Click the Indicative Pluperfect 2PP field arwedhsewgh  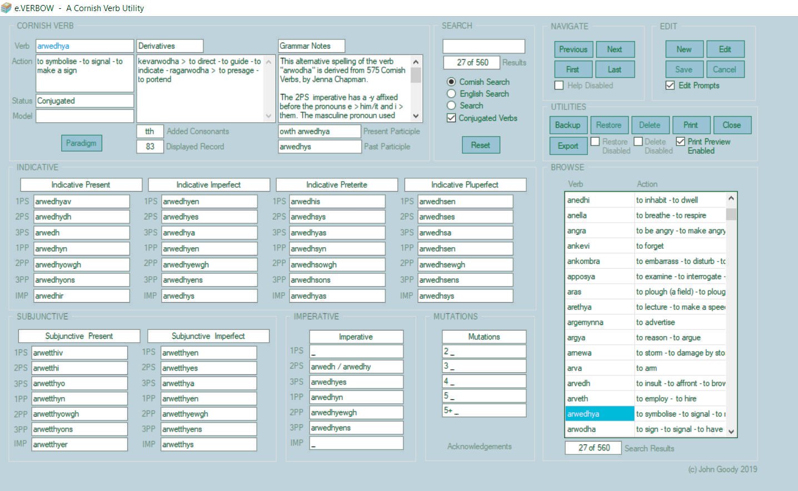coord(466,264)
